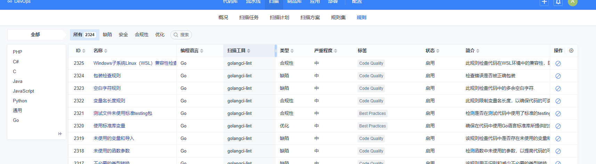Click the DevOps logo icon

click(10, 1)
